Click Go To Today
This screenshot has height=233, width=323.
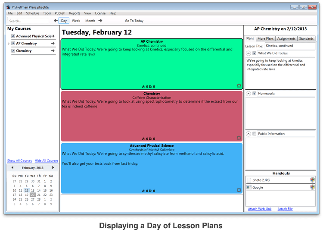pyautogui.click(x=134, y=21)
